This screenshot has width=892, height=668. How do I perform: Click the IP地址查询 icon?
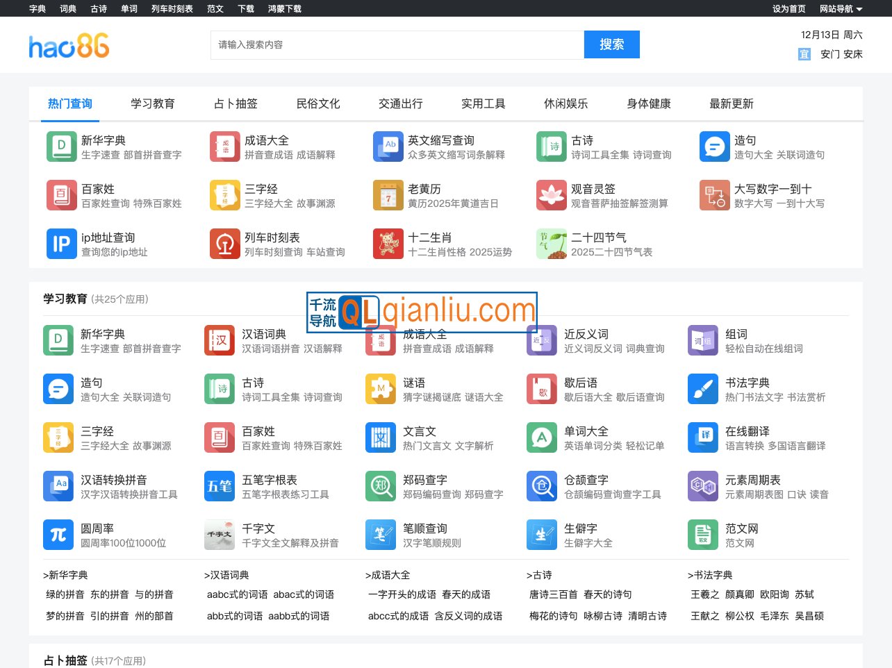coord(61,244)
